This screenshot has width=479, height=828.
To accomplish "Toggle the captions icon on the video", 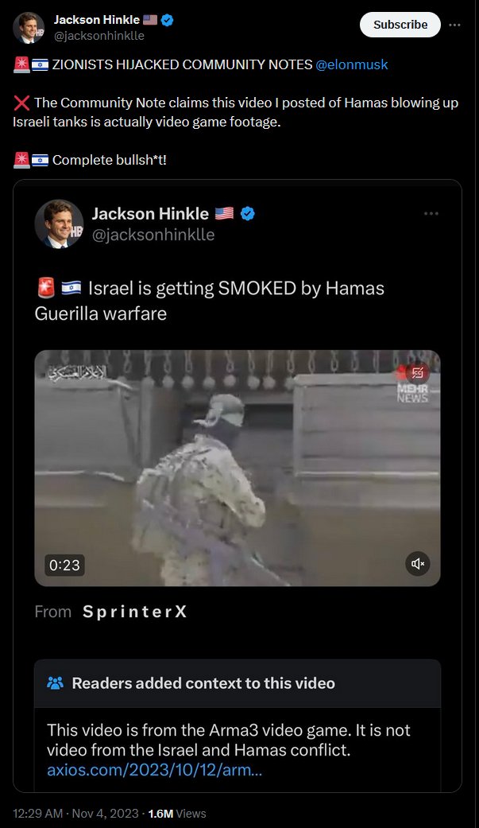I will (x=417, y=373).
